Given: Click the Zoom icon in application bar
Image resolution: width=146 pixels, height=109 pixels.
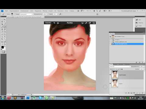Looking at the screenshot, I should [x=97, y=11].
